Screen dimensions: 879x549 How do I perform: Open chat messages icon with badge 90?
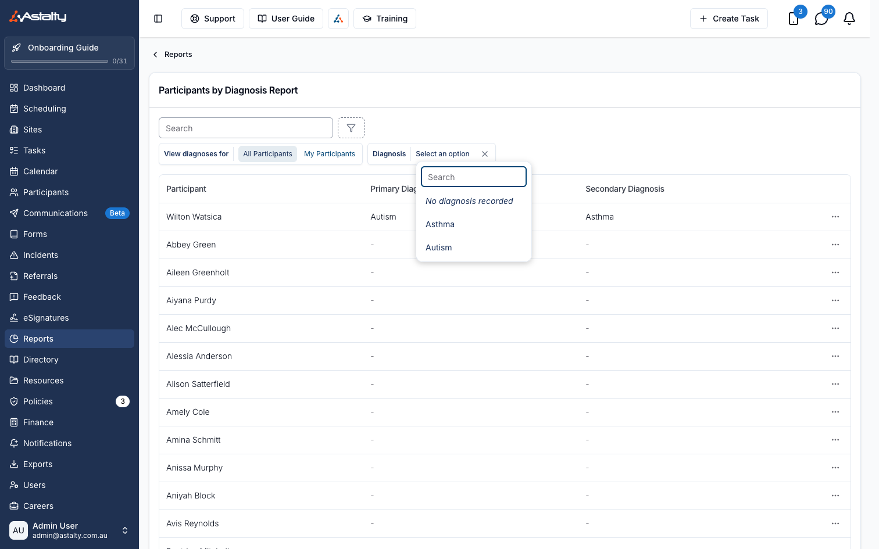(x=821, y=19)
